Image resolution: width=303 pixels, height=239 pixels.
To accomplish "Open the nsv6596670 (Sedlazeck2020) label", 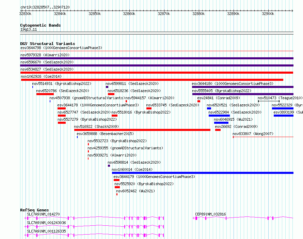I will (x=47, y=62).
